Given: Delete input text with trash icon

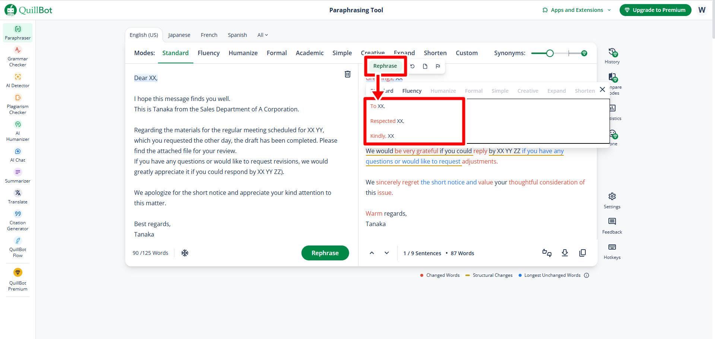Looking at the screenshot, I should click(348, 74).
